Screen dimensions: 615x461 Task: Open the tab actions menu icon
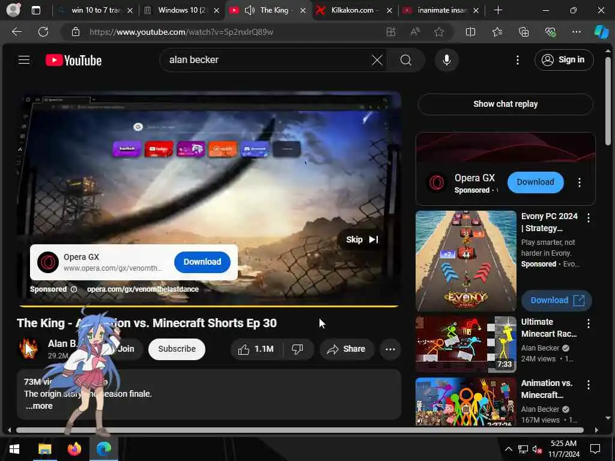click(x=35, y=10)
